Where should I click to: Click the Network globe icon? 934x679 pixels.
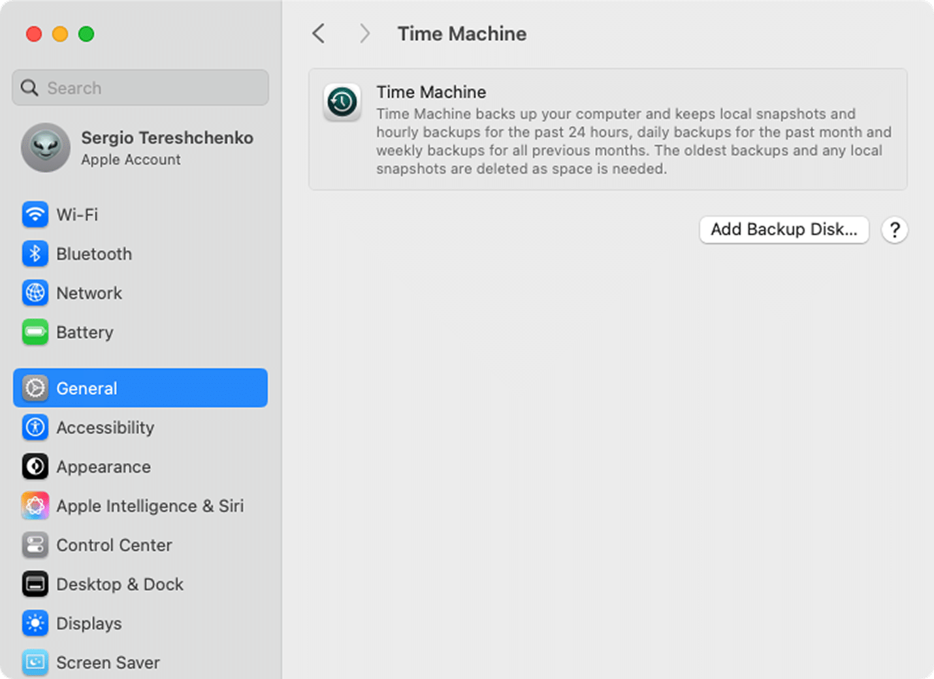[x=35, y=293]
